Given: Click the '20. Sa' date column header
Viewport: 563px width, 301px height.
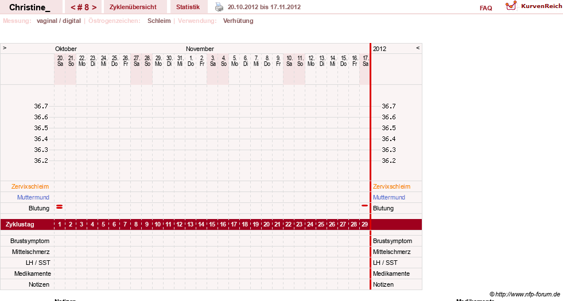Looking at the screenshot, I should (x=60, y=61).
